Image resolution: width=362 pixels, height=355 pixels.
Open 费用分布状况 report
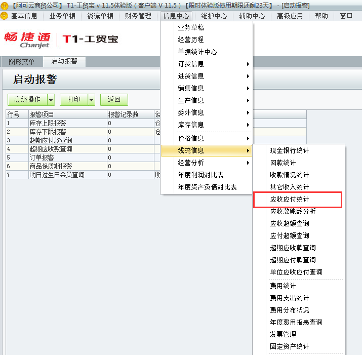pos(299,310)
